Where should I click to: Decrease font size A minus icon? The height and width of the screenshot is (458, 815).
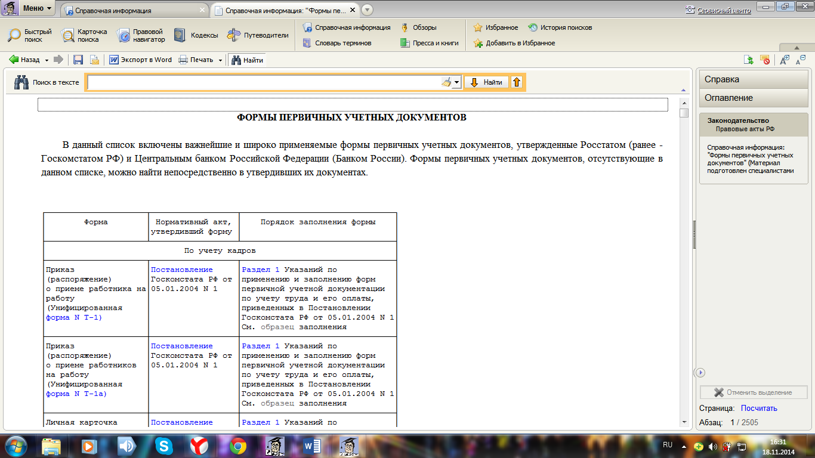pyautogui.click(x=801, y=59)
